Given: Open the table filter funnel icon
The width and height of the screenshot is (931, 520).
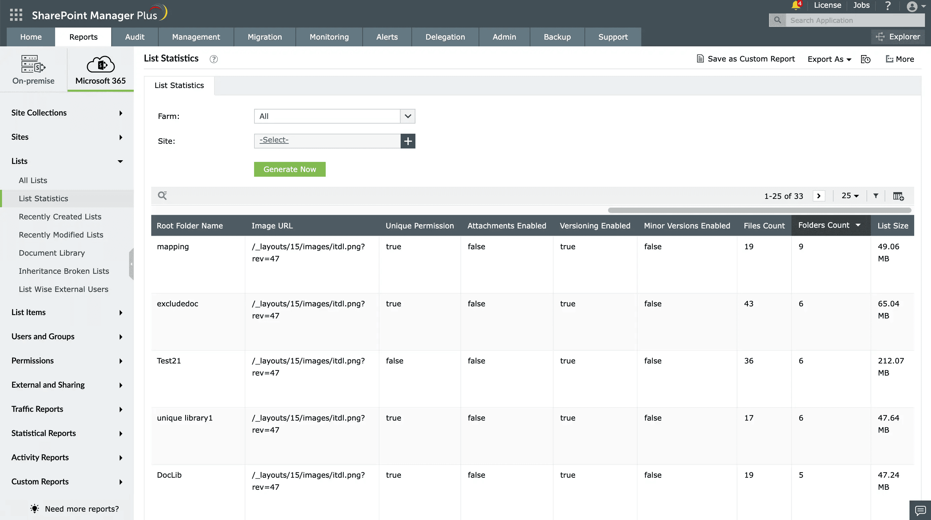Looking at the screenshot, I should tap(876, 196).
